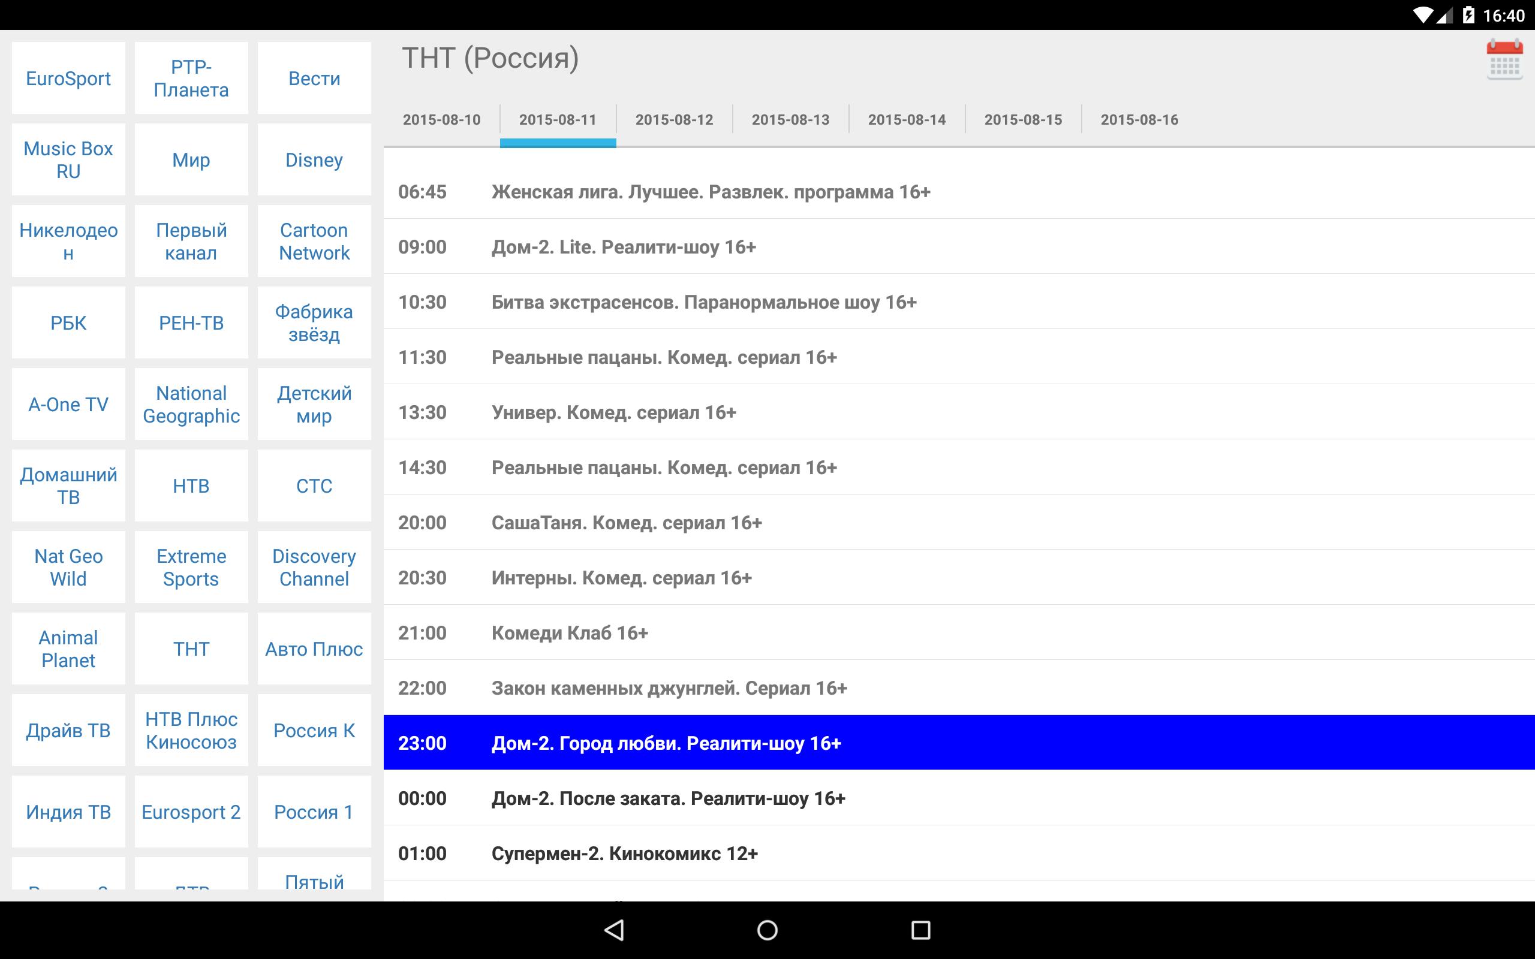Select the РБК channel tile
Image resolution: width=1535 pixels, height=959 pixels.
[68, 323]
